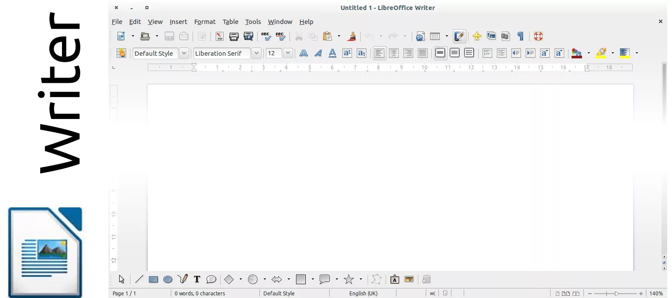Open the paragraph style dropdown
This screenshot has width=672, height=298.
[x=183, y=53]
